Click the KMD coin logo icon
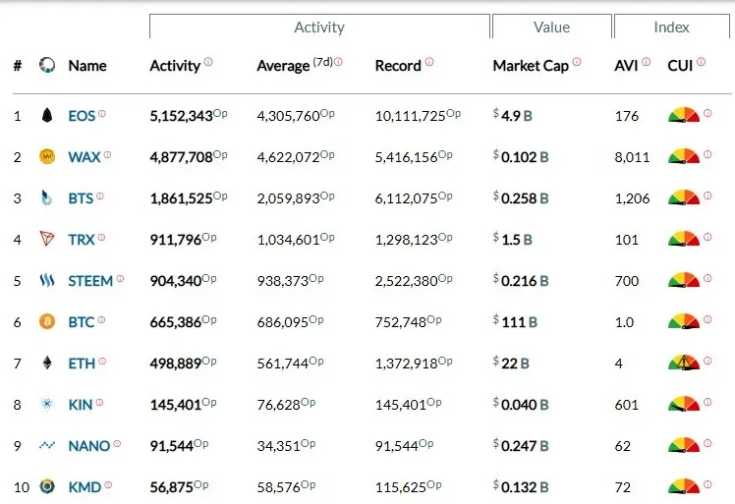The width and height of the screenshot is (735, 504). pos(47,486)
